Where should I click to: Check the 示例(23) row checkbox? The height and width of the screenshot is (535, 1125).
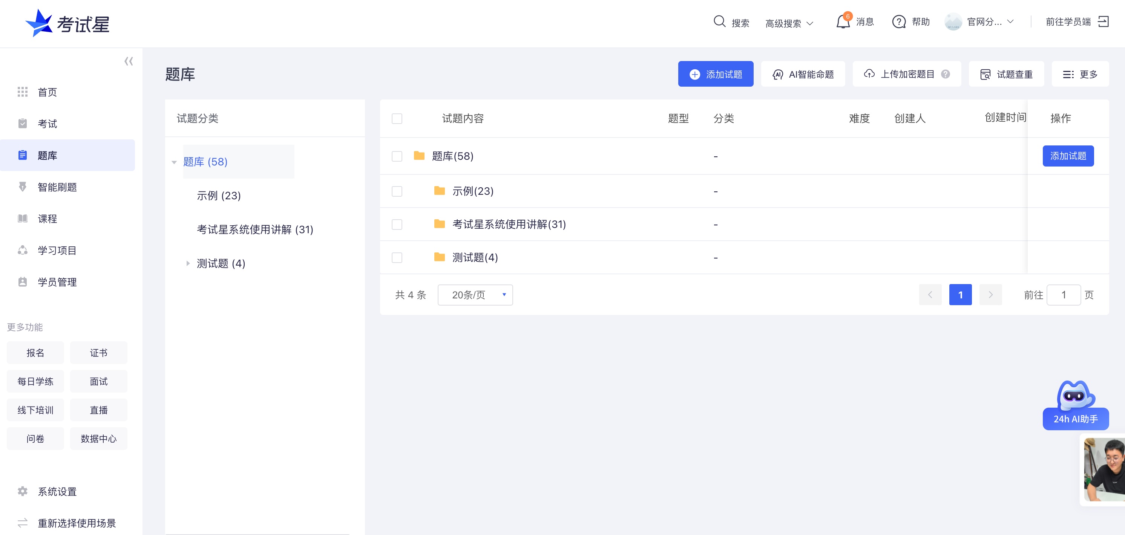point(397,191)
